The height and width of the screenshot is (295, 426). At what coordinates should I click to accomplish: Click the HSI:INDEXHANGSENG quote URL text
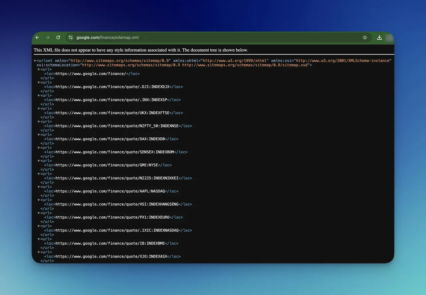tap(117, 204)
